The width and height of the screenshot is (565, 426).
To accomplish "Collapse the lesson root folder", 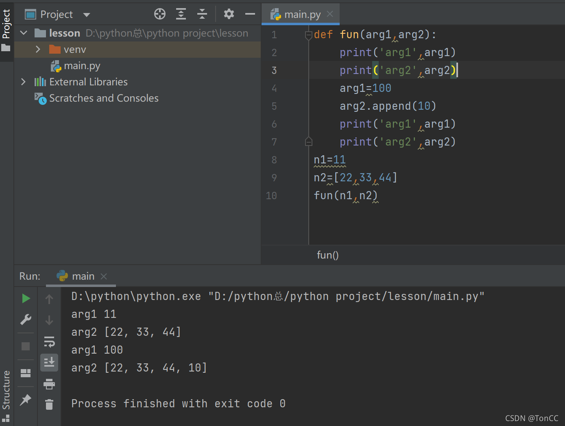I will 24,33.
